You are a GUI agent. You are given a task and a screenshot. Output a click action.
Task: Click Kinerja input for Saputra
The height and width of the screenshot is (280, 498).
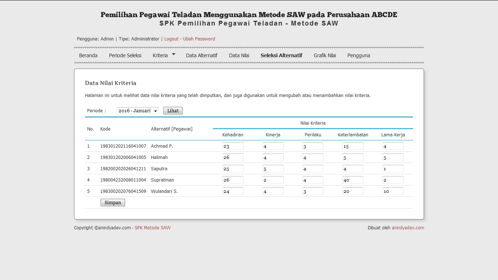coord(273,169)
